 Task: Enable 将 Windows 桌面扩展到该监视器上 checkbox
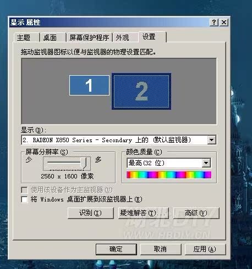(24, 199)
